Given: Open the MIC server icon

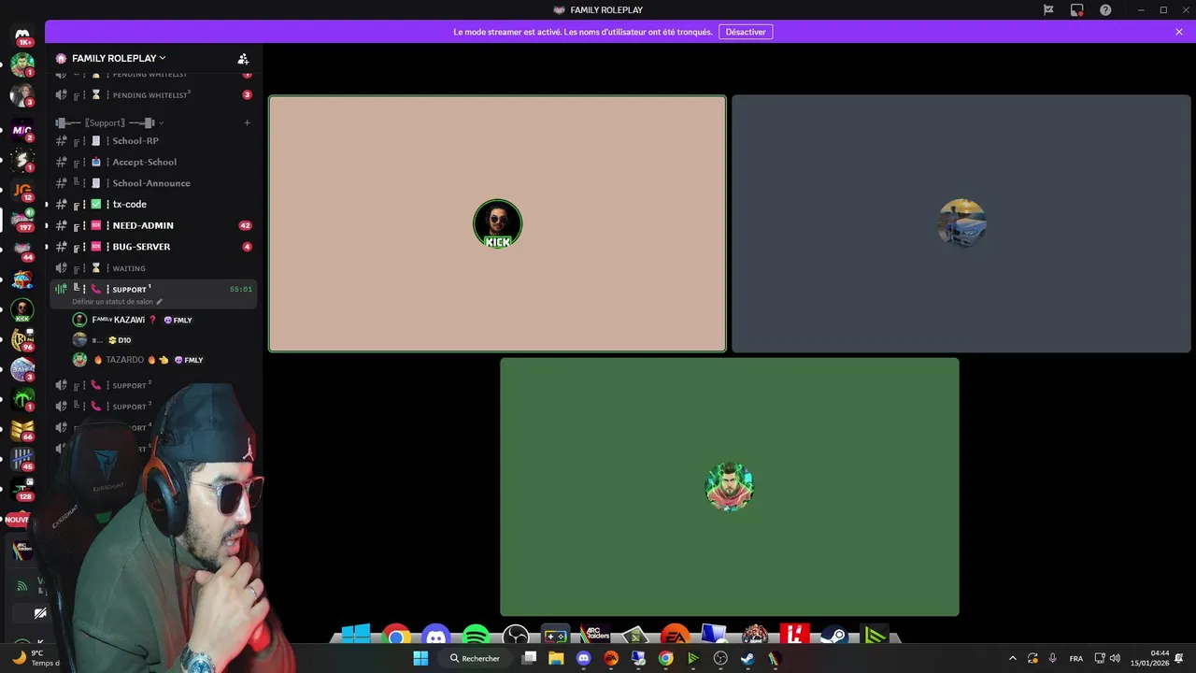Looking at the screenshot, I should 22,131.
